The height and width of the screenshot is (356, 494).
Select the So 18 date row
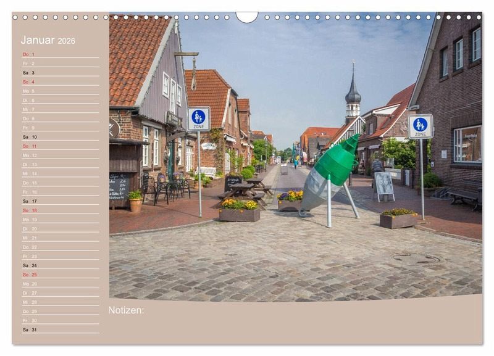pyautogui.click(x=60, y=210)
